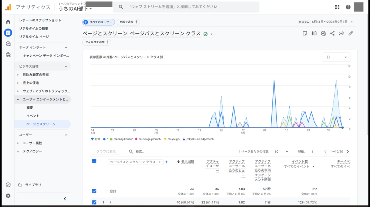The height and width of the screenshot is (207, 370).
Task: Open キャンペーン データ インポート link
Action: 46,56
